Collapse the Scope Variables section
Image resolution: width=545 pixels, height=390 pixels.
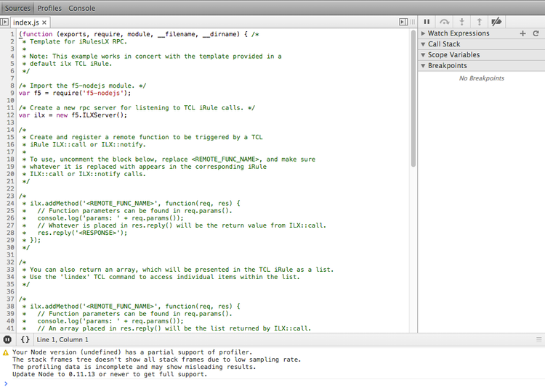424,55
